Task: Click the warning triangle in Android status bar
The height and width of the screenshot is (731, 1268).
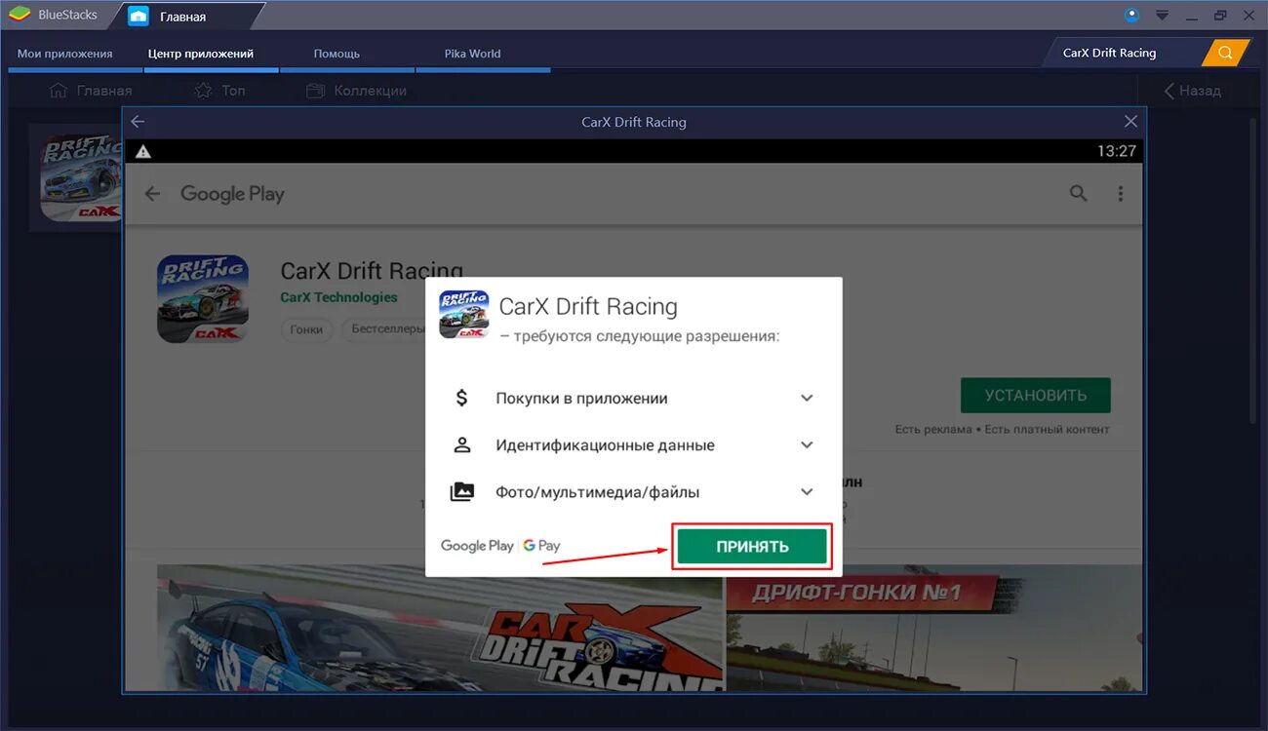Action: (143, 151)
